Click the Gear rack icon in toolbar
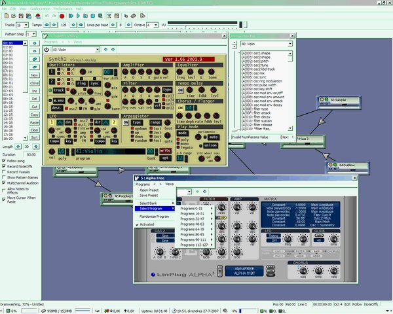The width and height of the screenshot is (393, 314). pyautogui.click(x=134, y=16)
